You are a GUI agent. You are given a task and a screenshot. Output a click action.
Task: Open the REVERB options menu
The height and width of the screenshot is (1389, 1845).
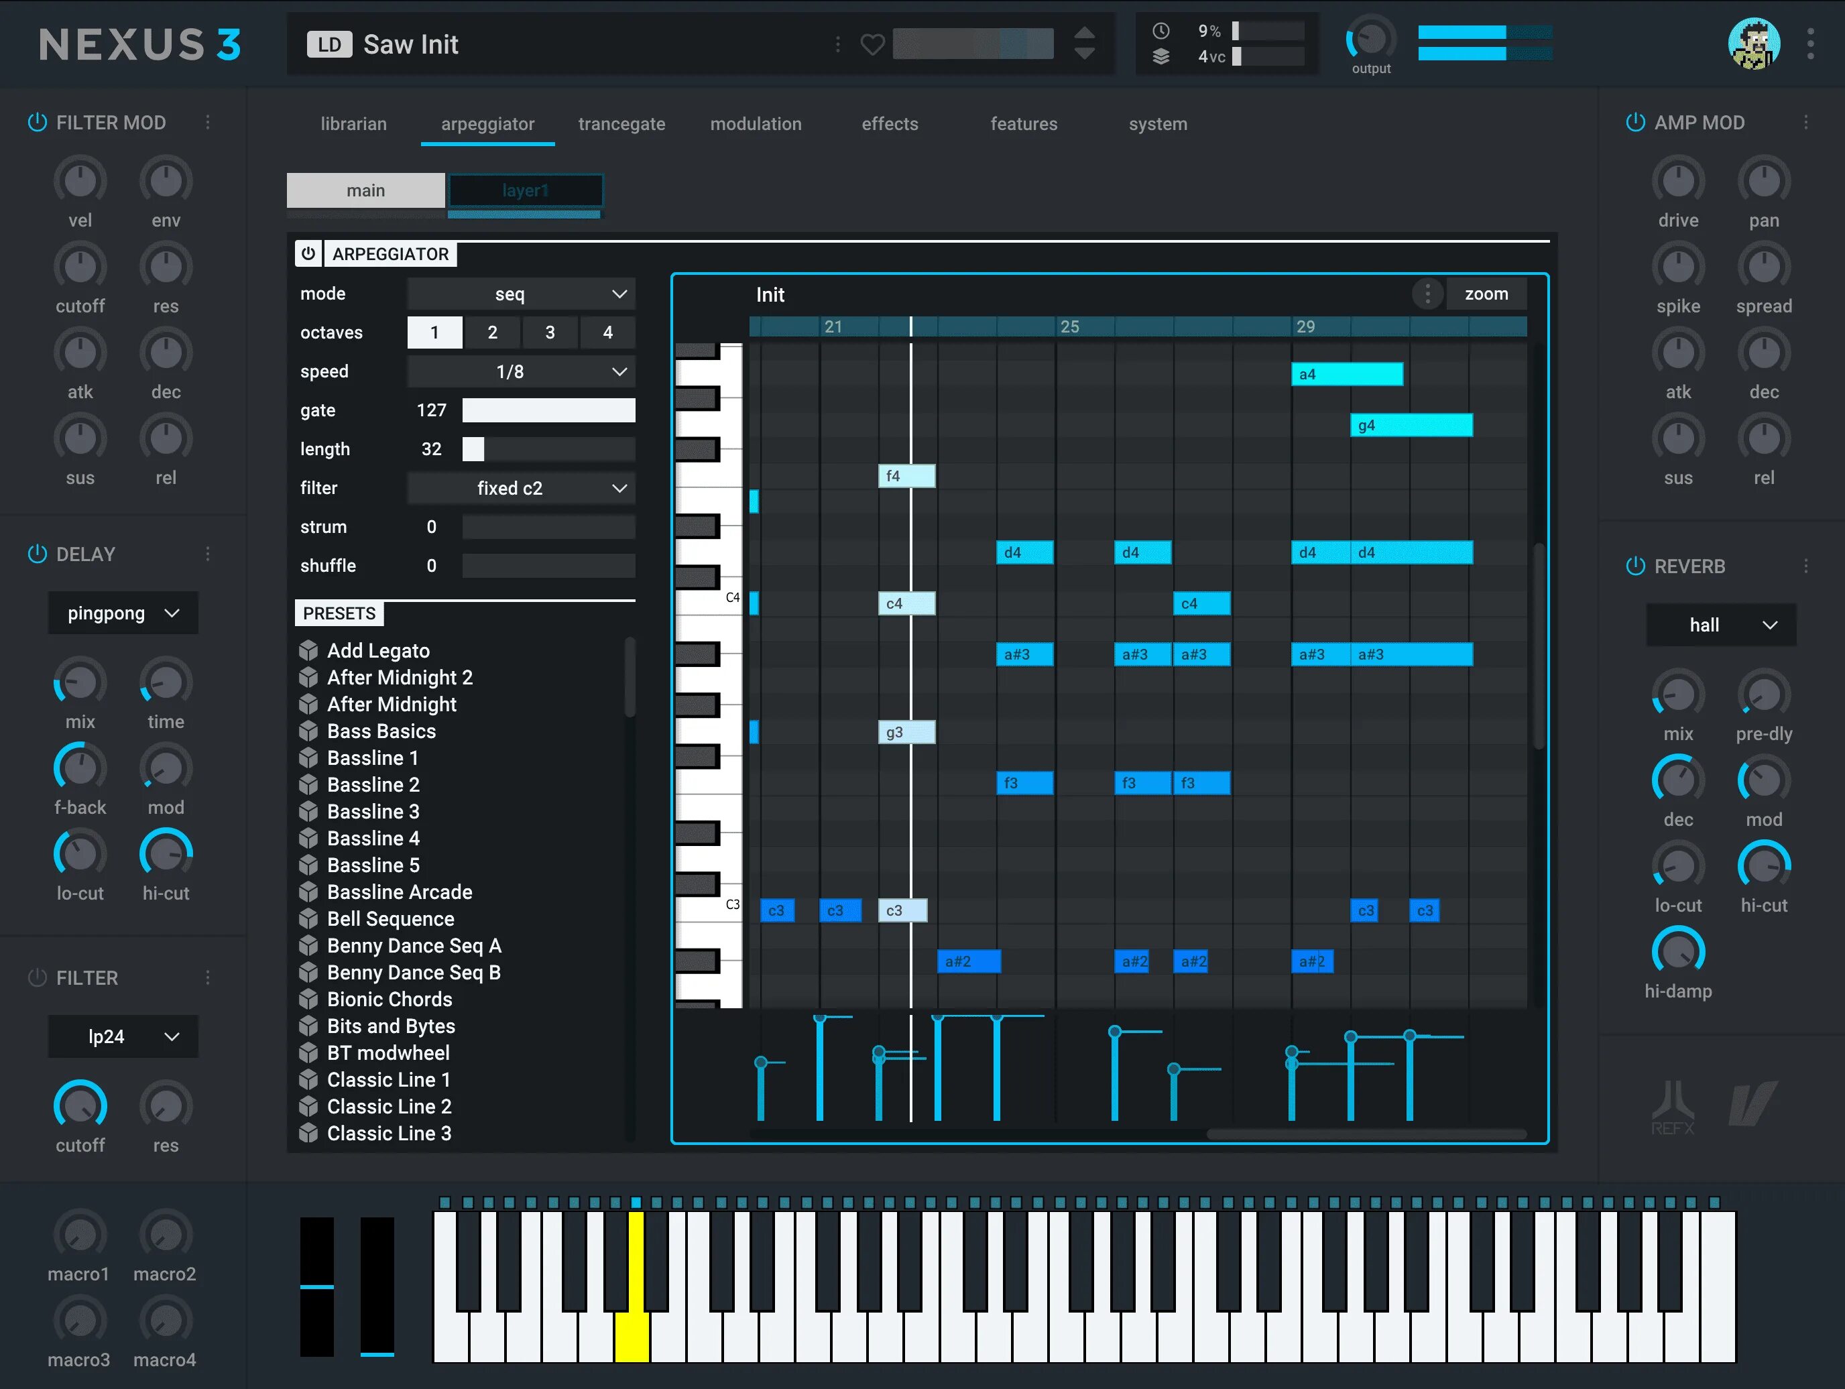pyautogui.click(x=1806, y=566)
